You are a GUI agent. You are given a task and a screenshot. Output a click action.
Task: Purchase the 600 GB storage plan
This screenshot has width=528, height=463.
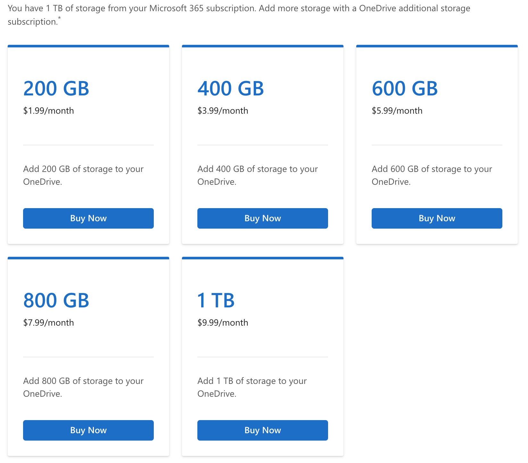437,218
